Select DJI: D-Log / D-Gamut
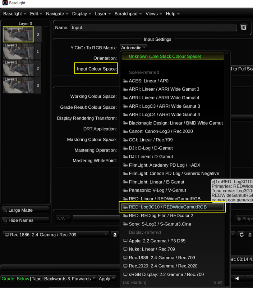The image size is (253, 288). click(x=173, y=148)
